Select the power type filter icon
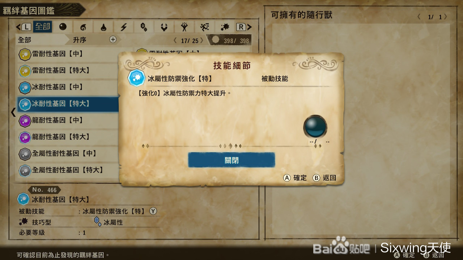 [184, 27]
